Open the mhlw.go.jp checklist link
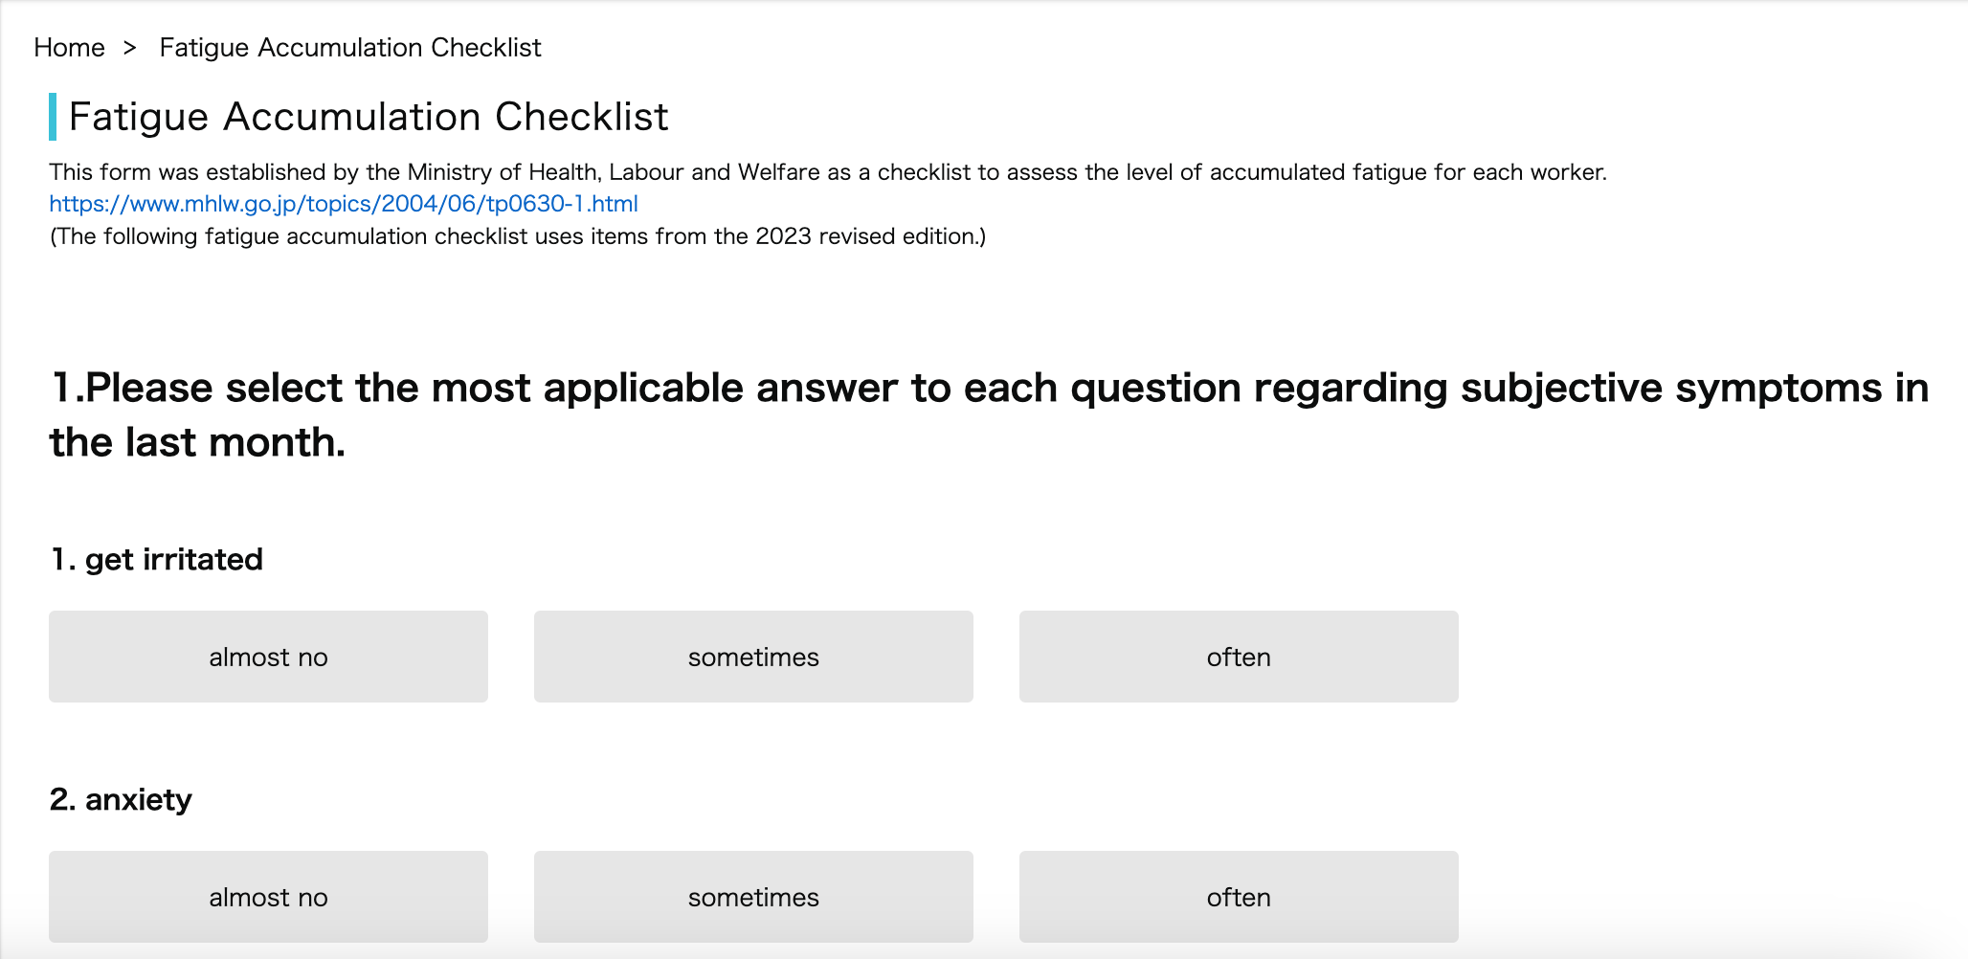 coord(344,204)
